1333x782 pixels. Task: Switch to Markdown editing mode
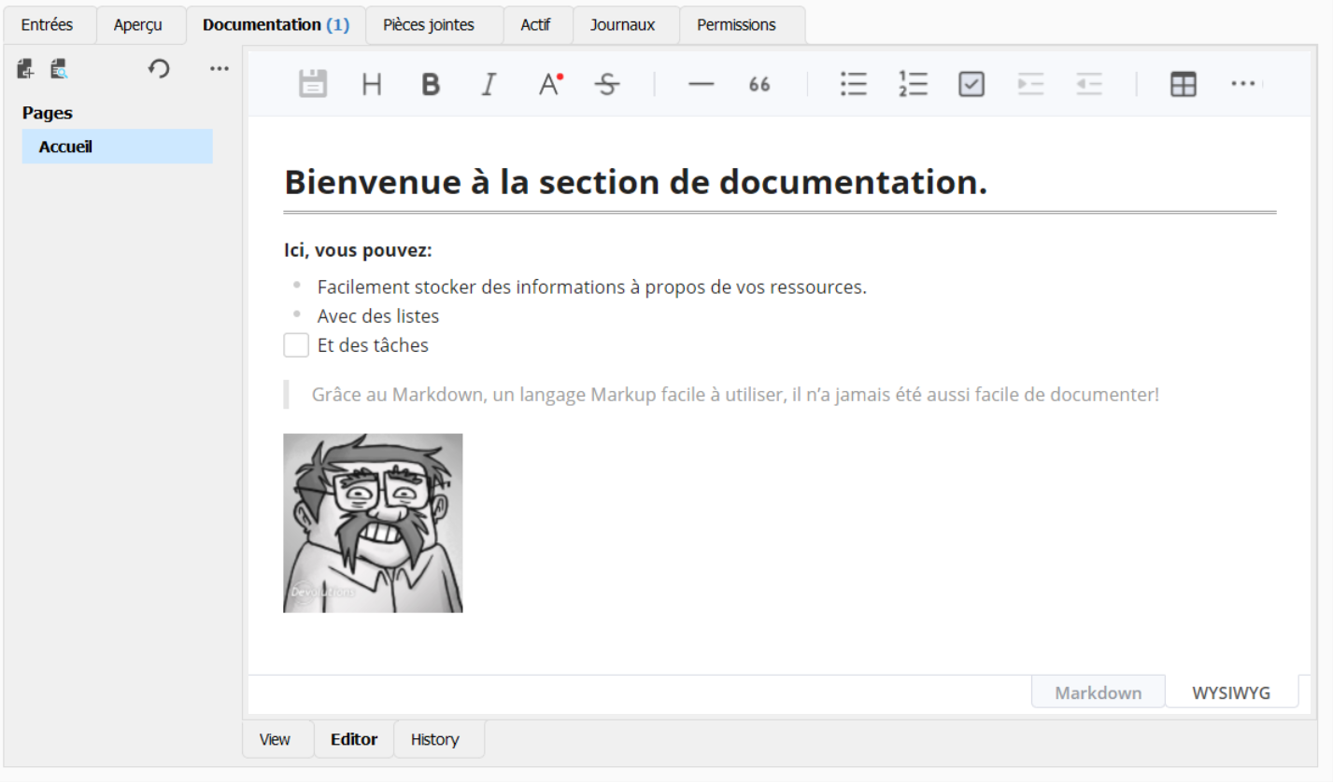tap(1098, 691)
